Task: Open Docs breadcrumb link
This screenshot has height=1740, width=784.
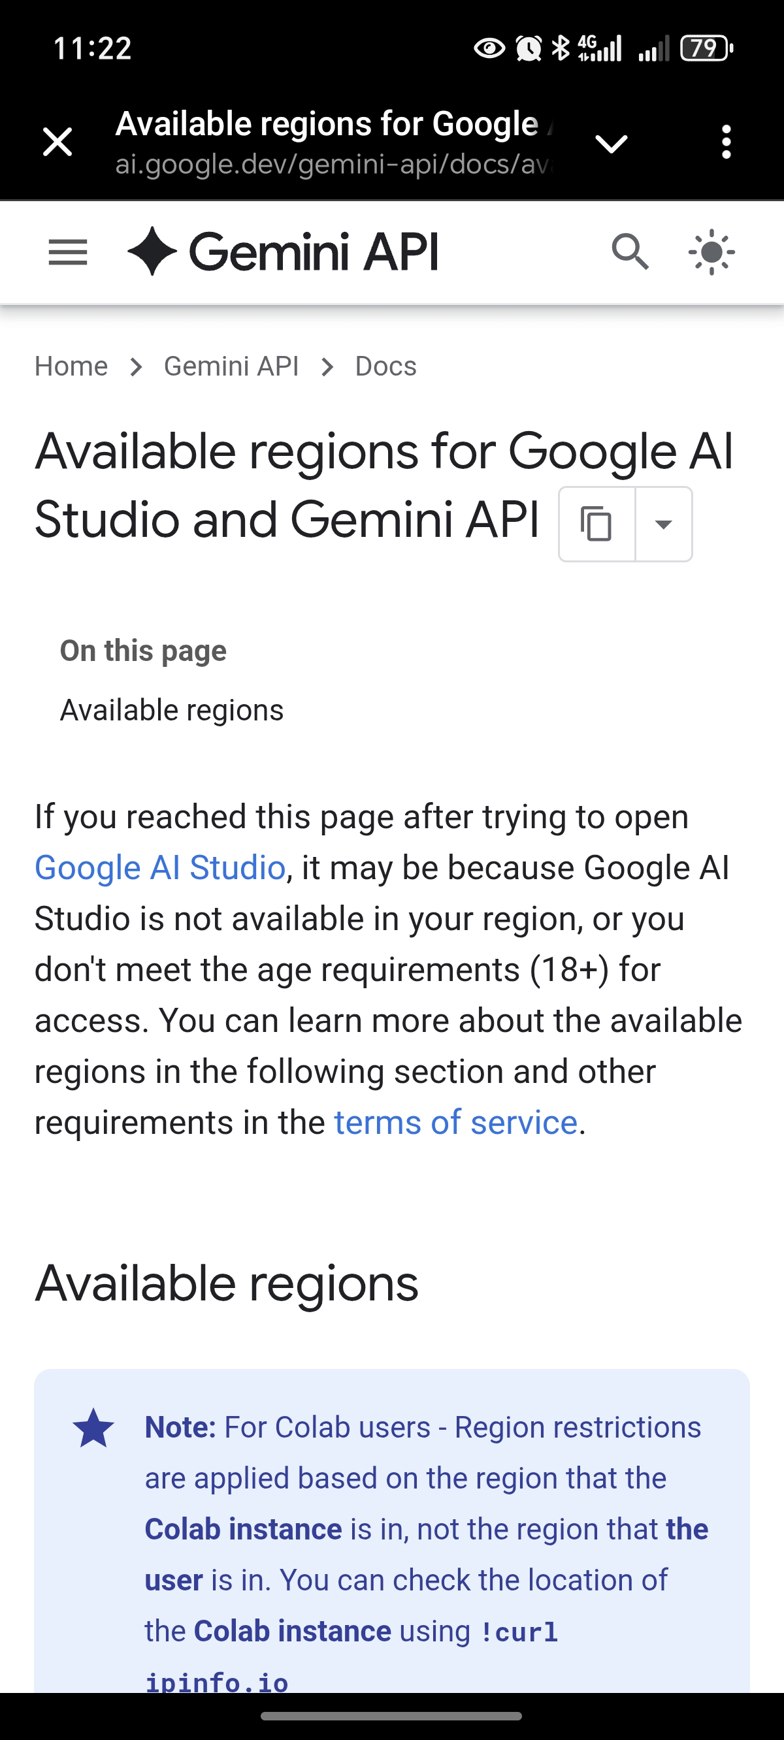Action: pos(385,366)
